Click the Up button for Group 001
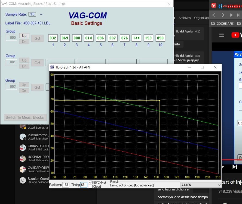242x204 pixels. click(x=24, y=60)
